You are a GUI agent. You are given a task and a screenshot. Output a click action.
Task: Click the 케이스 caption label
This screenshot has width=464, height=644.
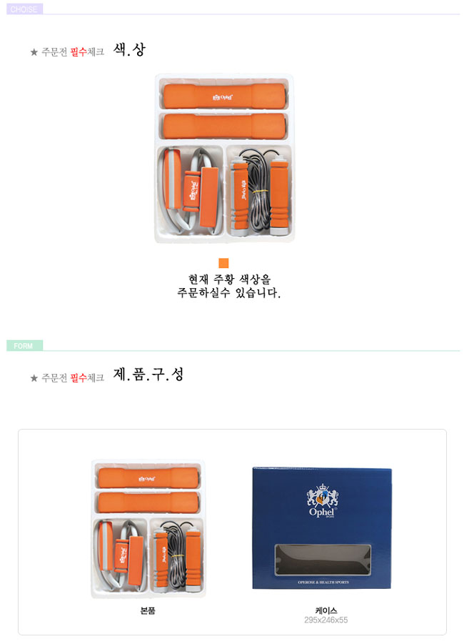326,610
